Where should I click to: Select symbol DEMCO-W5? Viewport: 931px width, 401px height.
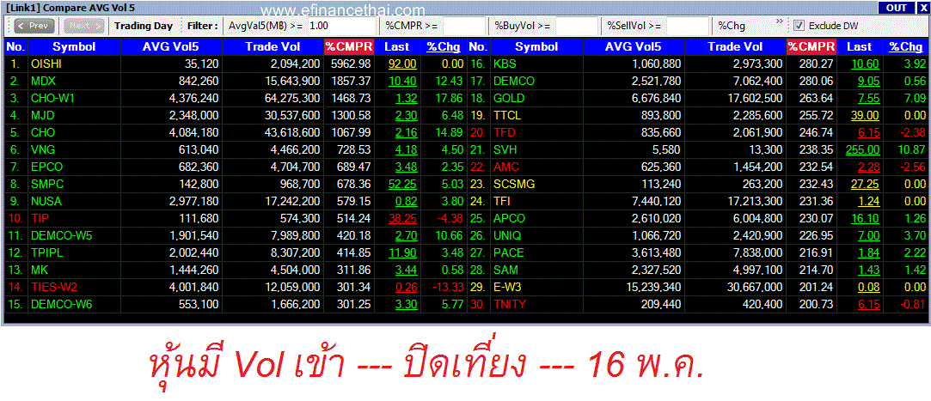[61, 236]
